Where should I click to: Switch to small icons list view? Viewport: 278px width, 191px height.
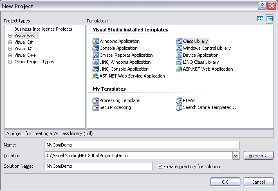pyautogui.click(x=269, y=19)
